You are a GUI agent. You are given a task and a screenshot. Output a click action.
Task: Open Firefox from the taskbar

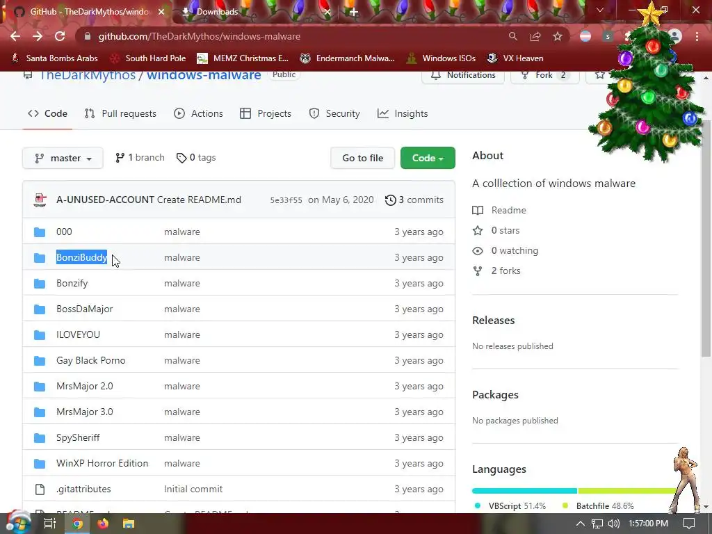103,524
